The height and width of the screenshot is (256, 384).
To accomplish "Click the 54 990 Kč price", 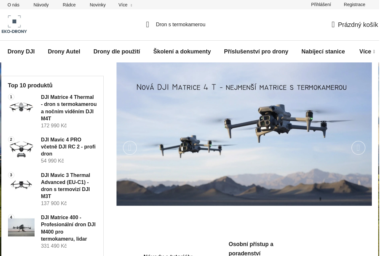I will click(x=52, y=161).
